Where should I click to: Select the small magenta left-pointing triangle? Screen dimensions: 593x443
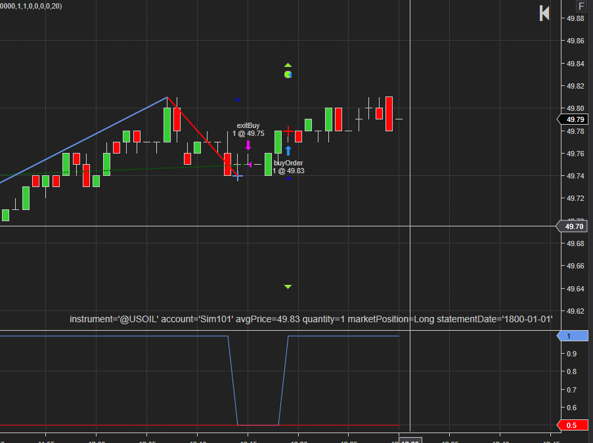[x=250, y=165]
